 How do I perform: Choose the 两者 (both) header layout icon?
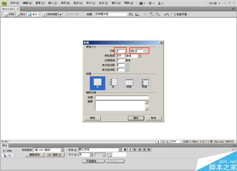click(145, 82)
